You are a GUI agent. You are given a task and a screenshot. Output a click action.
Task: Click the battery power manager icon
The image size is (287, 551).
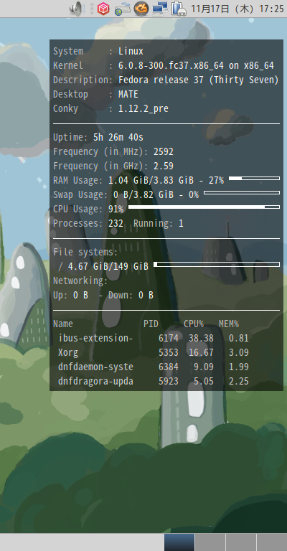pos(179,9)
